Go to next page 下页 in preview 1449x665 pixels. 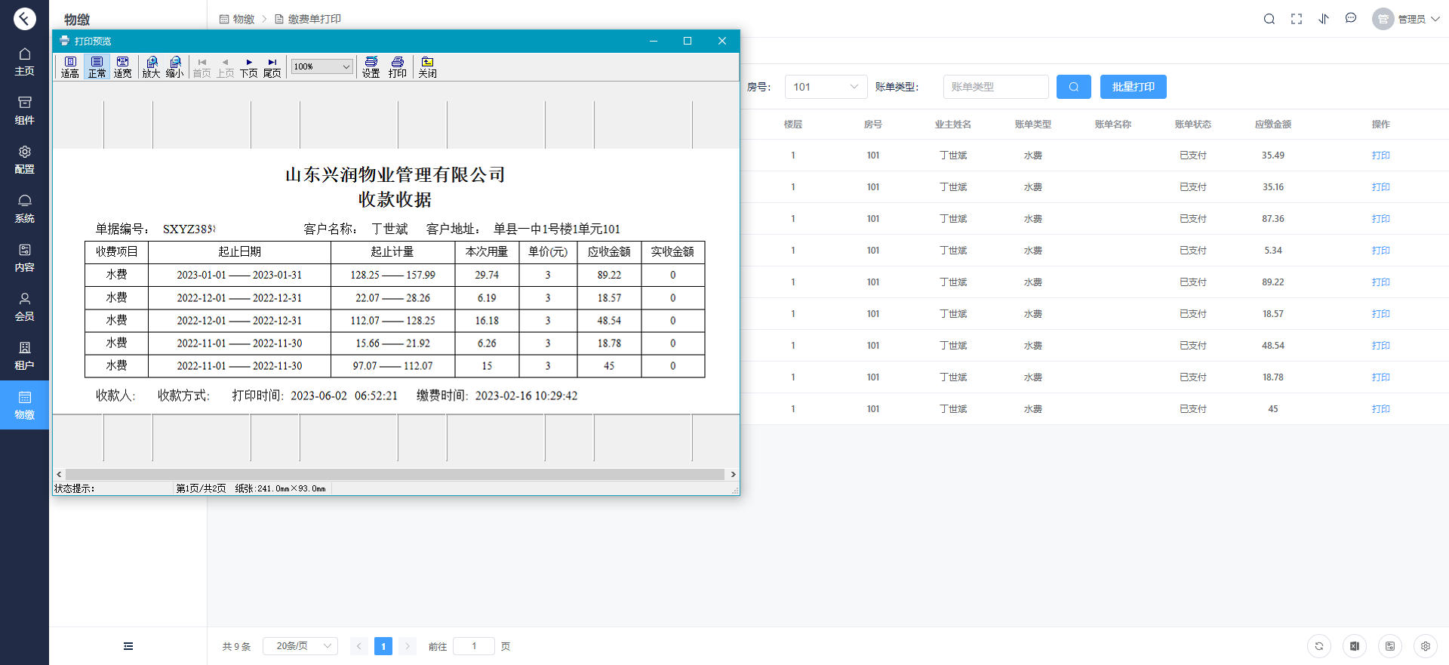coord(249,66)
